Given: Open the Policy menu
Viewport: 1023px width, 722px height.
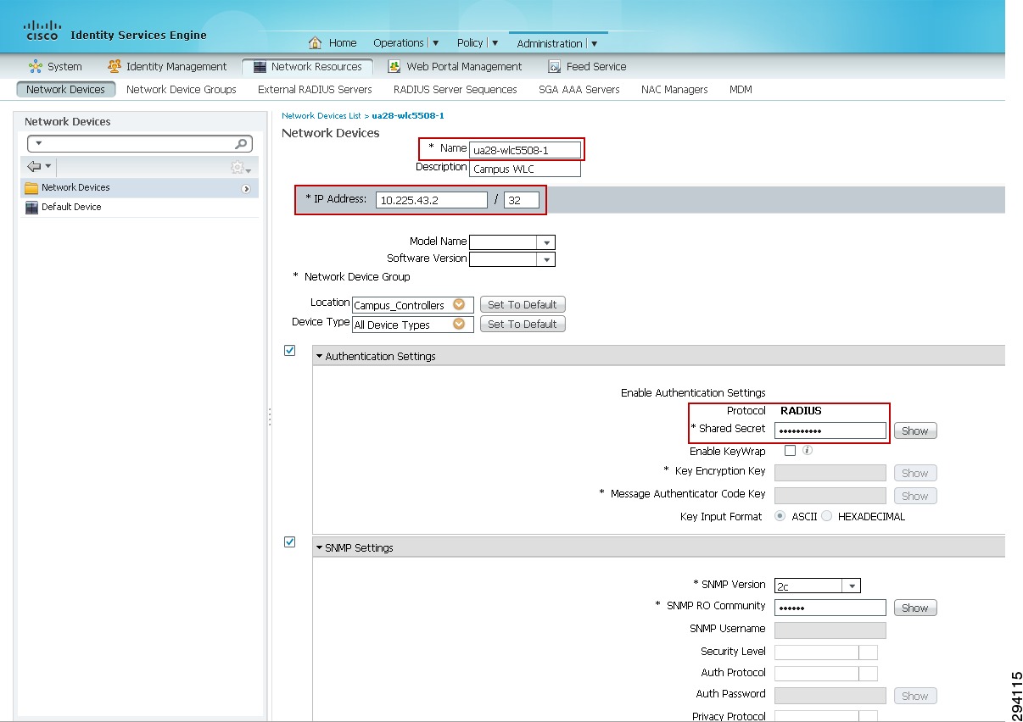Looking at the screenshot, I should pyautogui.click(x=478, y=42).
